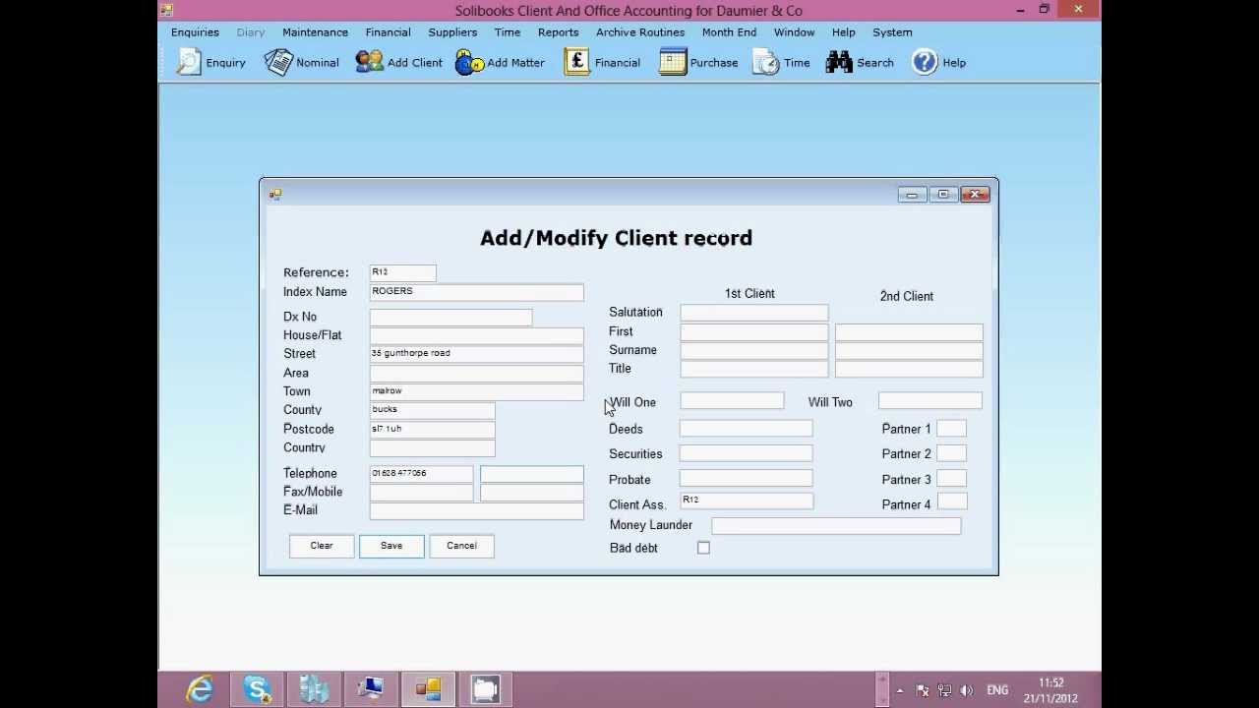Viewport: 1259px width, 708px height.
Task: Launch Internet Explorer from the taskbar
Action: point(200,689)
